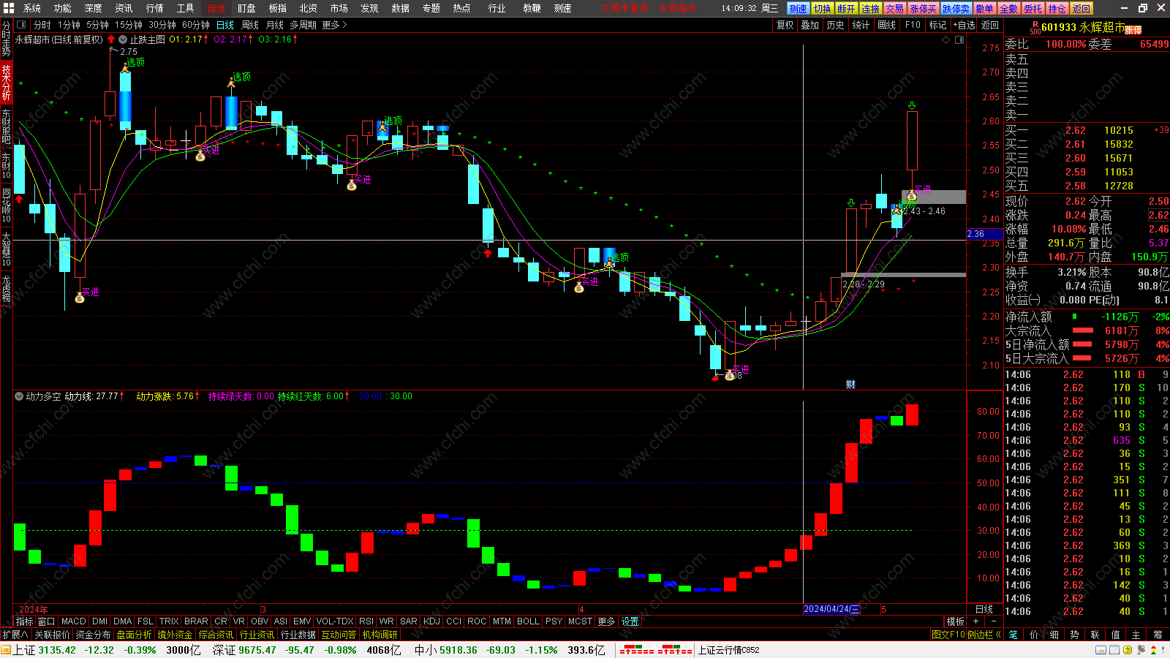Collapse the 侧边栏 sidebar

pyautogui.click(x=983, y=635)
